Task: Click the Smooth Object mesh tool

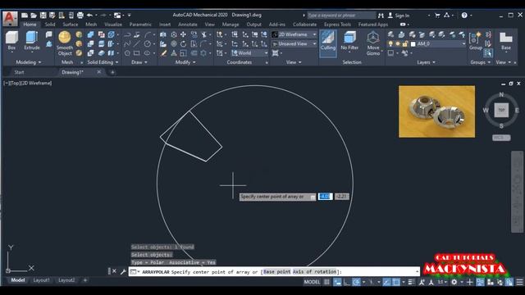Action: click(65, 43)
